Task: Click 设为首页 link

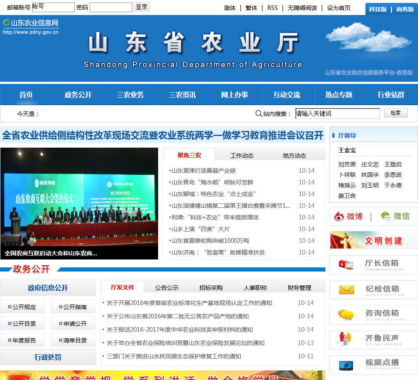Action: pos(339,8)
